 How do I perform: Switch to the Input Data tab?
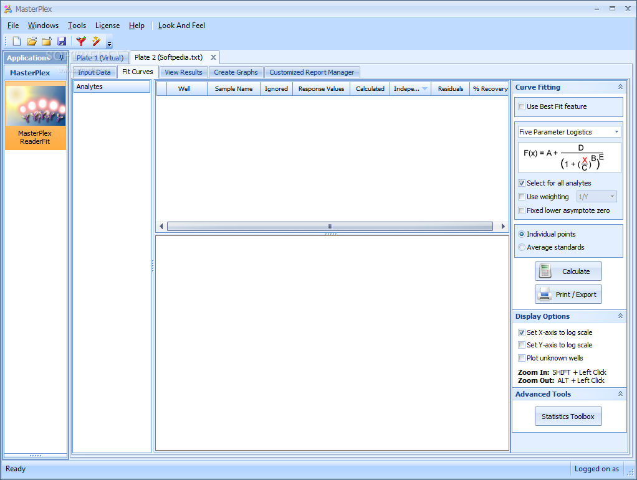point(94,72)
